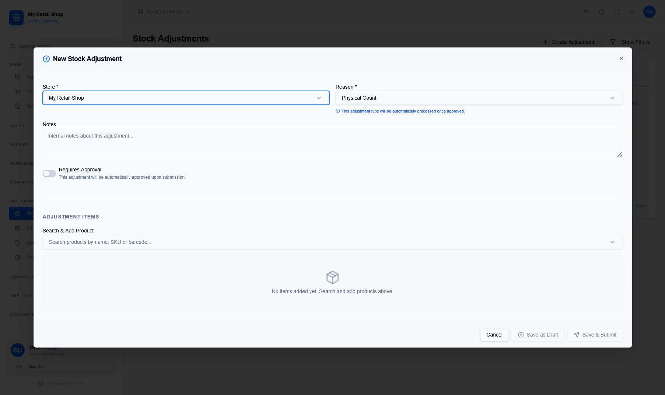Click the box icon below Stock in Inventory
Viewport: 665px width, 395px height.
(18, 228)
